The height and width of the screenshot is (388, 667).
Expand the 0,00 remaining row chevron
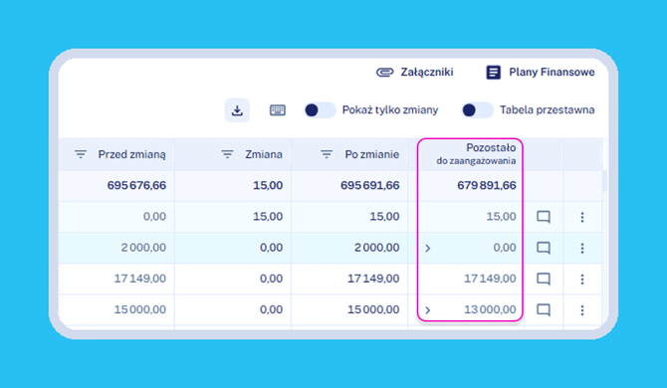[x=428, y=248]
